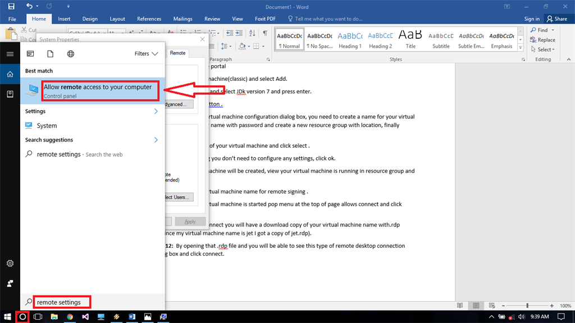Screen dimensions: 575x323
Task: Toggle Show/Hide paragraph marks
Action: [x=265, y=33]
